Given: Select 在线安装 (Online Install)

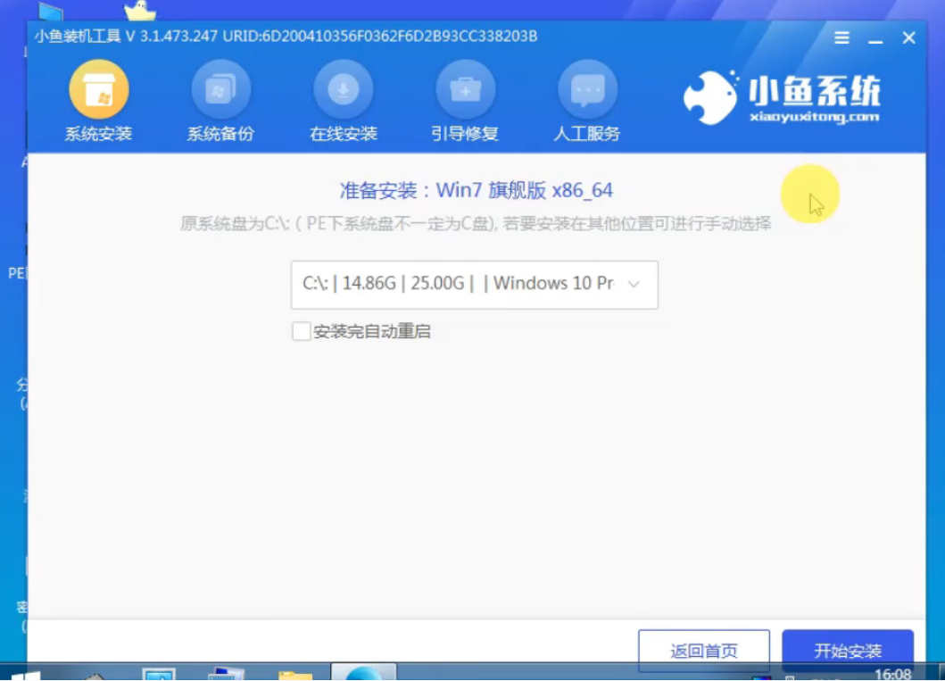Looking at the screenshot, I should coord(344,98).
